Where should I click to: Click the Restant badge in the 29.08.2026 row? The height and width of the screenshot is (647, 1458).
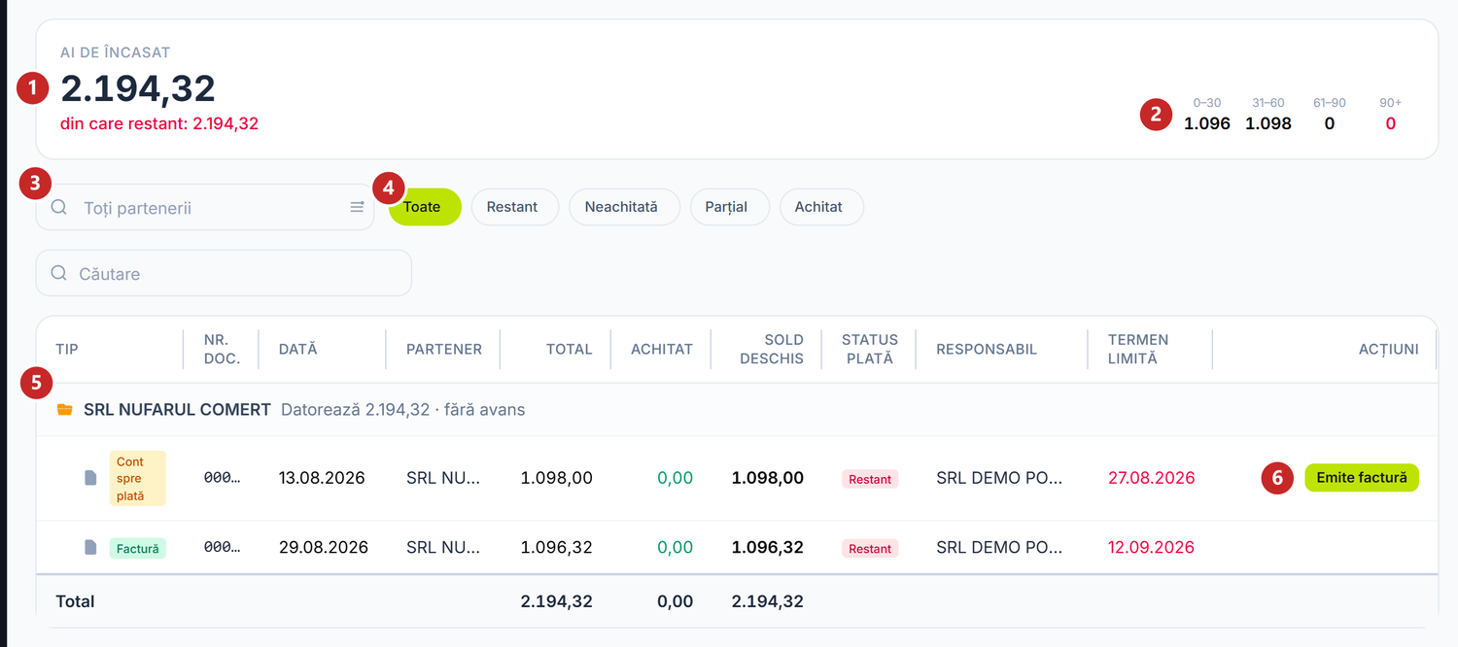click(870, 549)
